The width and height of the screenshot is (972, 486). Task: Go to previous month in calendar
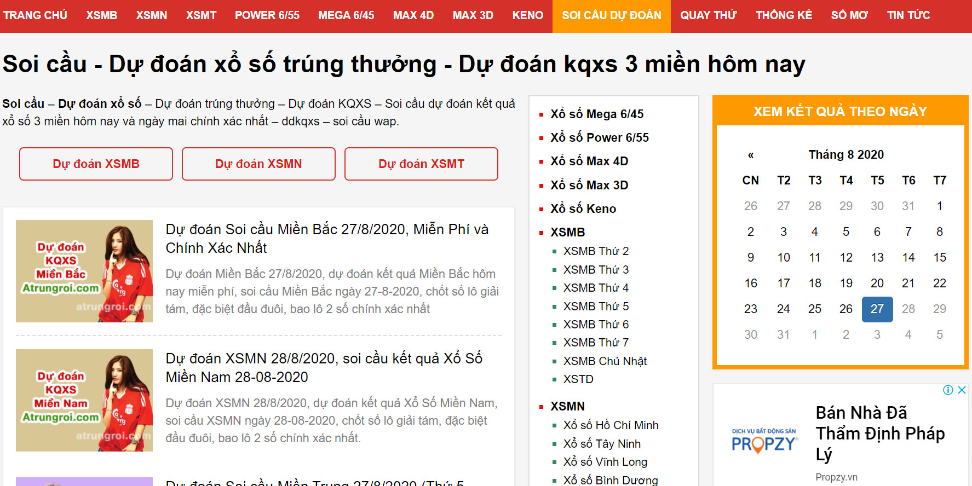point(751,155)
